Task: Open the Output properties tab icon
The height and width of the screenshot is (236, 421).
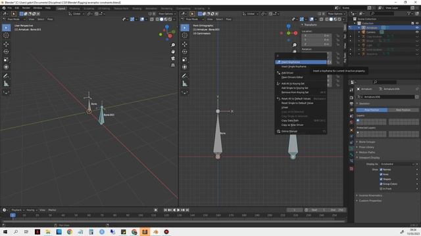Action: [x=351, y=104]
